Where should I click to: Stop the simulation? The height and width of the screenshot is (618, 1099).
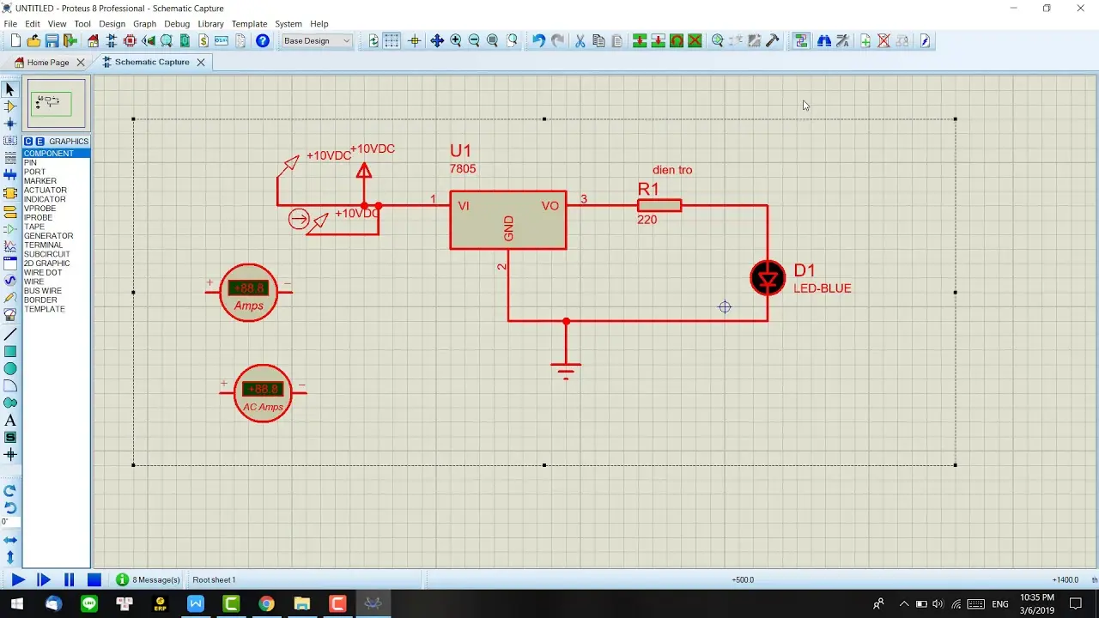pos(94,580)
